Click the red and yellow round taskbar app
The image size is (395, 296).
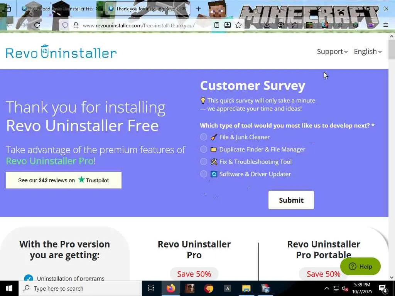(209, 288)
